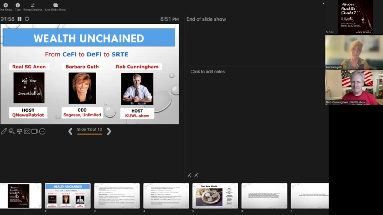
Task: Click 'WEALTH UNCHAINED' slide title
Action: [89, 38]
